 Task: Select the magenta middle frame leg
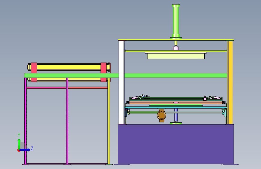click(x=67, y=121)
